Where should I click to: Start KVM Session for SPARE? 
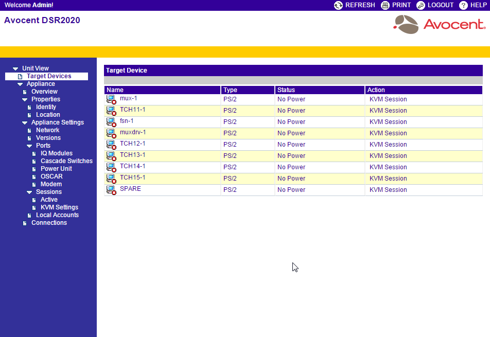tap(388, 189)
